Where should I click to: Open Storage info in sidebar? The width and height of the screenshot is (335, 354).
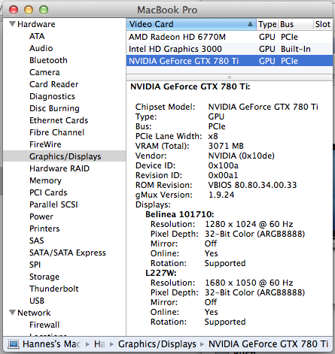coord(44,277)
